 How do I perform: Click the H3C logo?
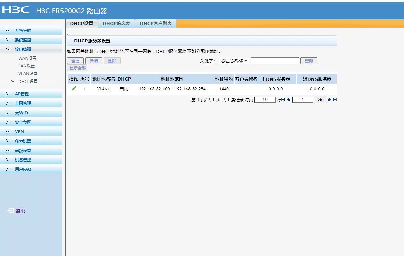click(x=16, y=10)
